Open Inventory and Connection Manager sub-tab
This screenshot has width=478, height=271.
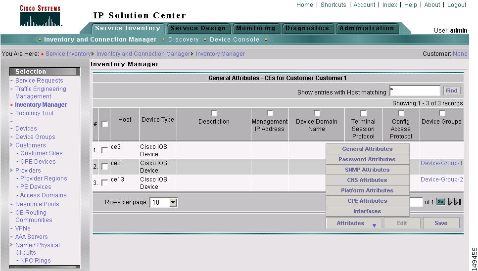(x=100, y=40)
